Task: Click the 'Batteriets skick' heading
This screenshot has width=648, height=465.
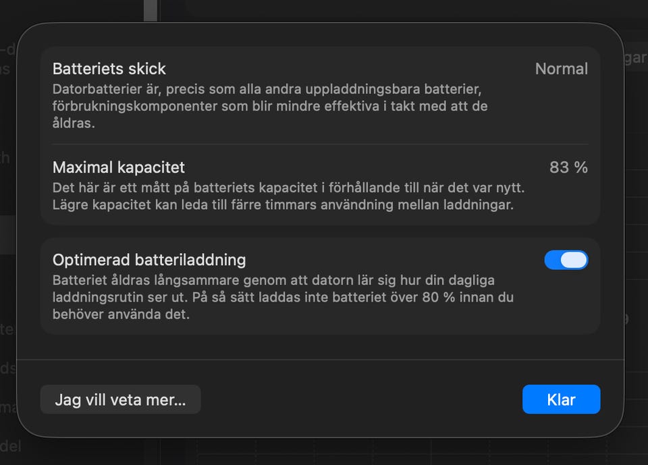Action: pyautogui.click(x=109, y=69)
